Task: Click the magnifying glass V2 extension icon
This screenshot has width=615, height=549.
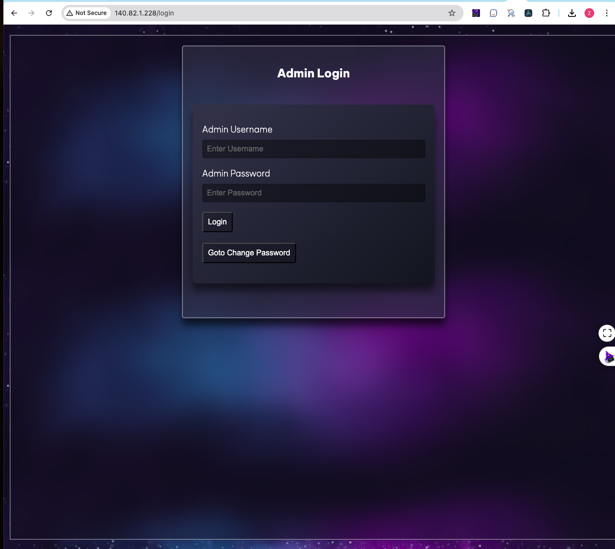Action: click(x=510, y=13)
